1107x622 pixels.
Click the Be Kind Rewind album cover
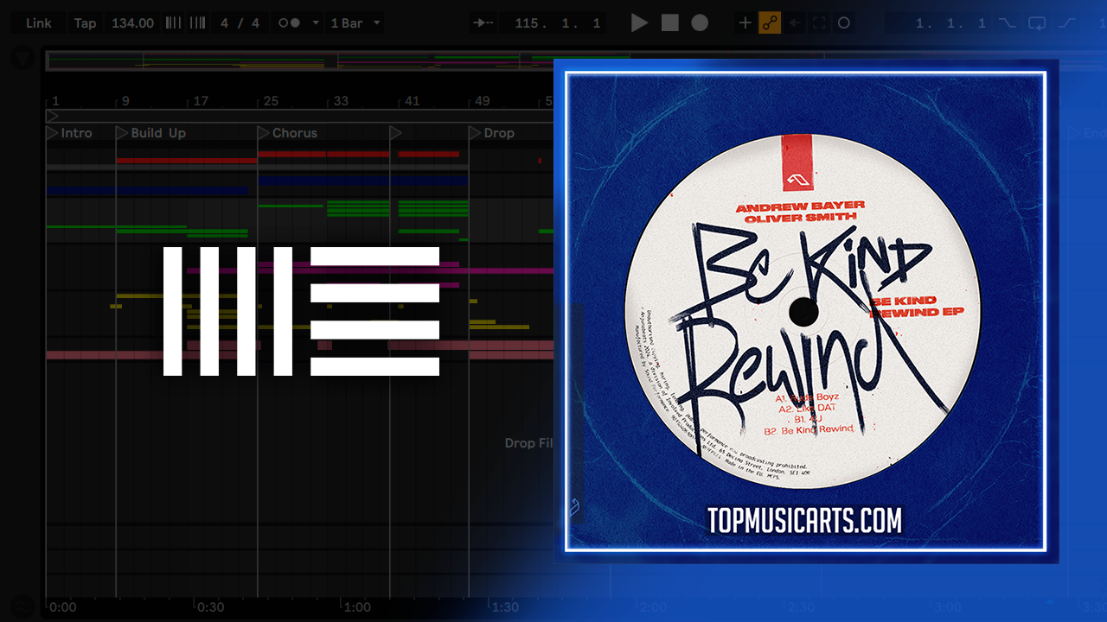[805, 311]
